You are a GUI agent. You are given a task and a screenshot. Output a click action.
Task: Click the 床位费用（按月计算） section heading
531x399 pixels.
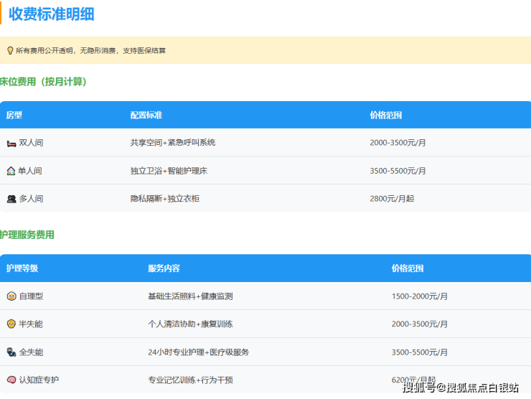click(44, 82)
